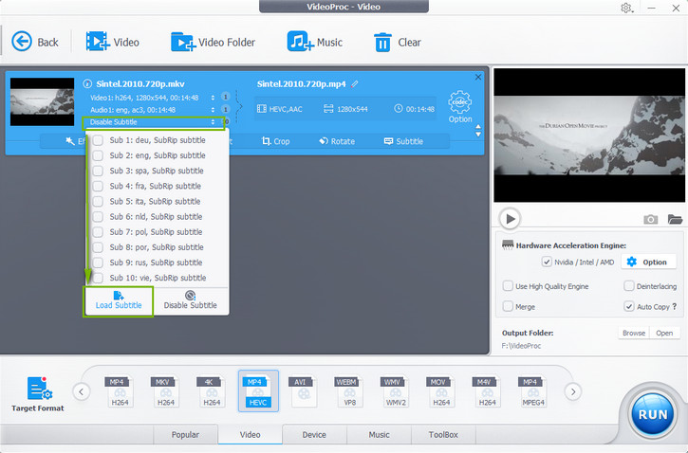Select MP4 HEVC format preset
This screenshot has height=453, width=688.
point(258,390)
